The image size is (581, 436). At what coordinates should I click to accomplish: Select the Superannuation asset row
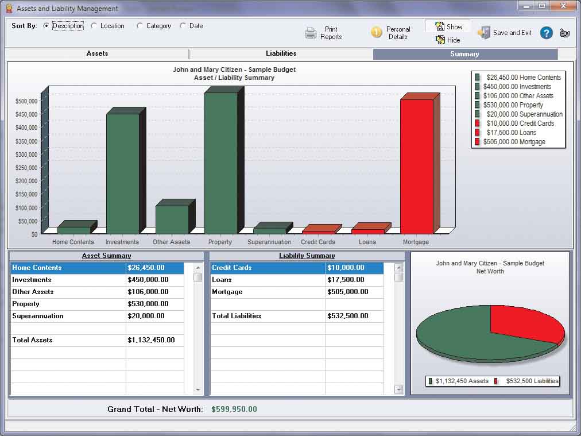point(97,316)
